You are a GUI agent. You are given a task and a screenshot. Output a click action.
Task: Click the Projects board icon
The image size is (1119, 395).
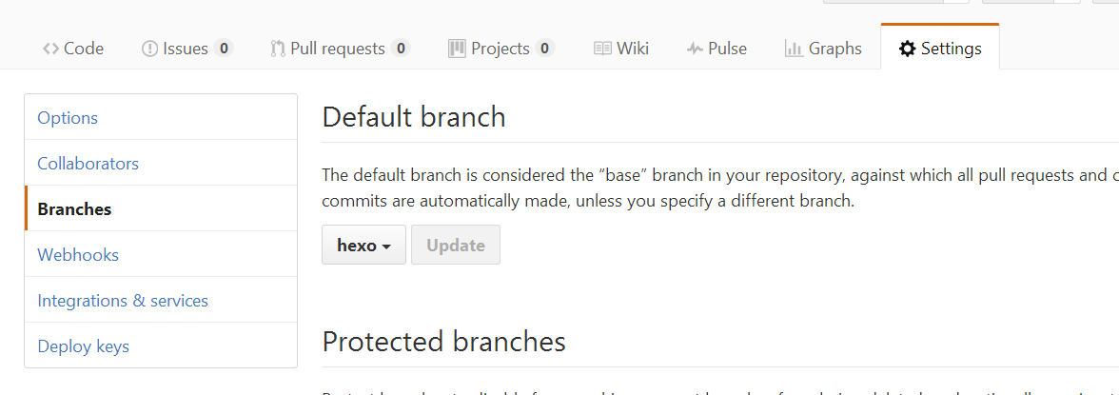457,49
